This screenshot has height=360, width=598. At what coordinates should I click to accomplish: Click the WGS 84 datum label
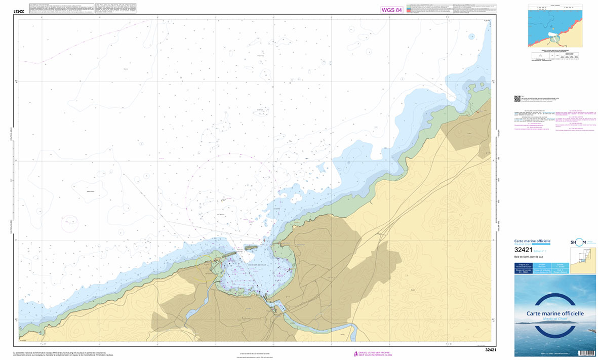[391, 10]
